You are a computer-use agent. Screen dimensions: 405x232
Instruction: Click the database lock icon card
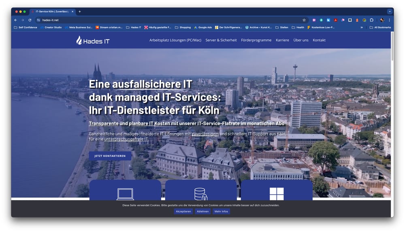pyautogui.click(x=201, y=190)
